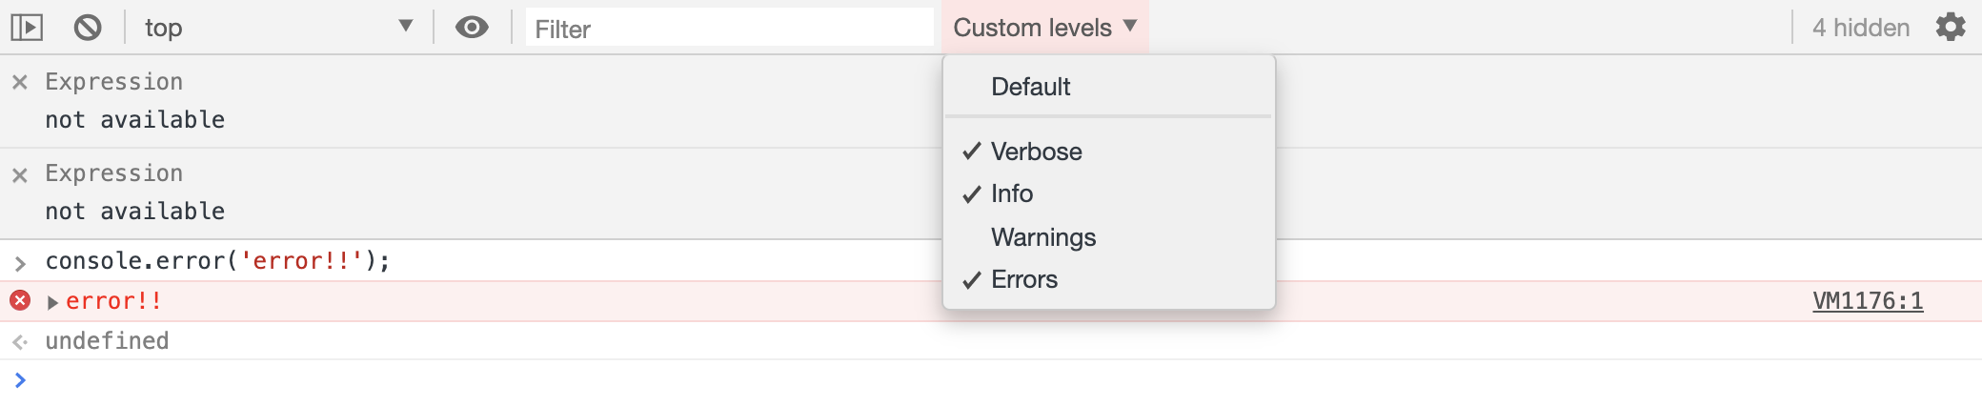1982x406 pixels.
Task: Remove the second live expression
Action: pos(19,175)
